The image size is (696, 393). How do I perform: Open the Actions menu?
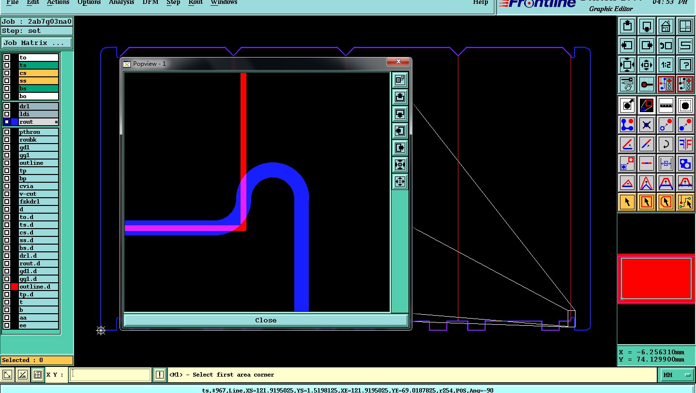58,2
